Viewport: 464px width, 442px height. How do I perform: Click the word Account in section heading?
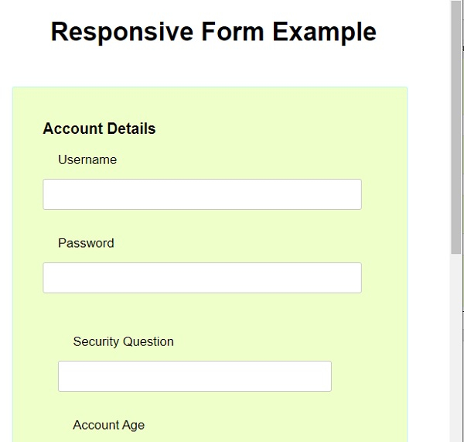coord(69,128)
